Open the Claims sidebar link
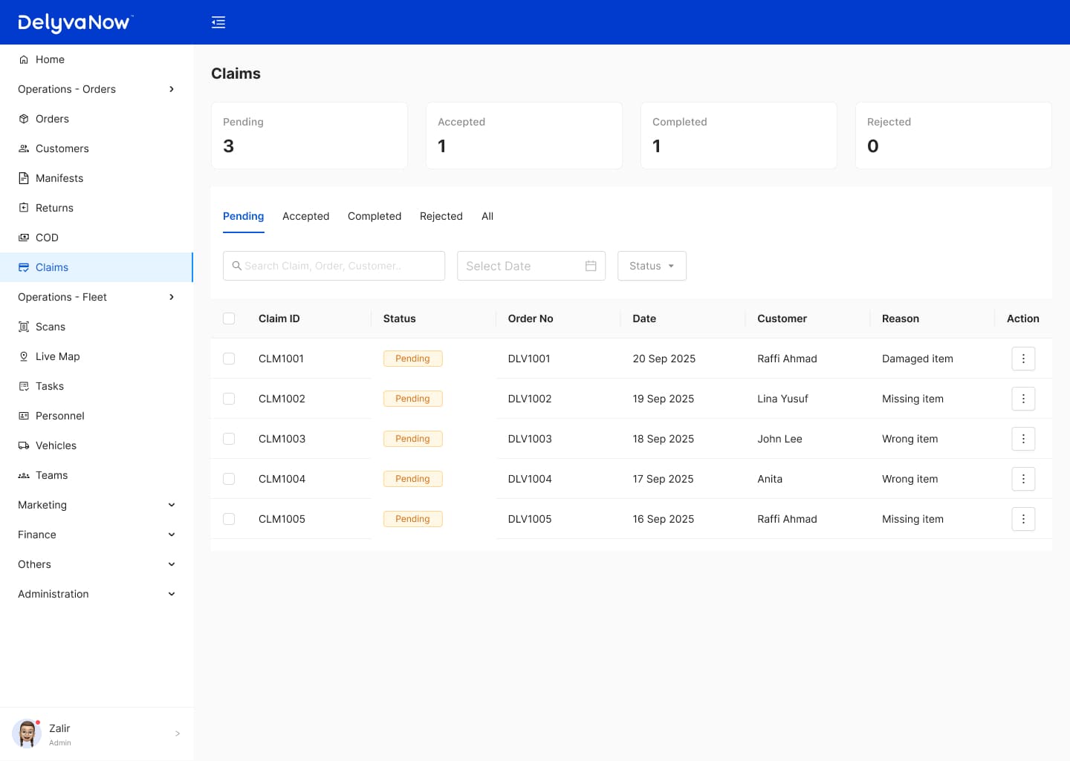 point(97,267)
